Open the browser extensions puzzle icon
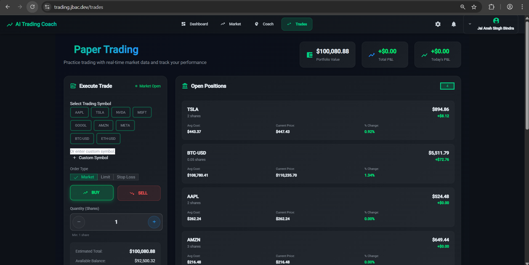 (x=491, y=7)
